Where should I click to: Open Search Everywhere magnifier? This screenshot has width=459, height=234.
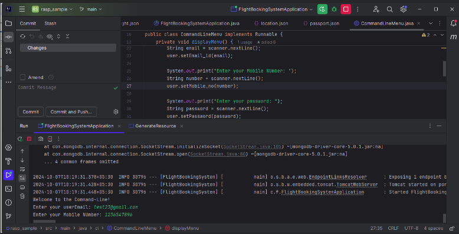[x=389, y=9]
